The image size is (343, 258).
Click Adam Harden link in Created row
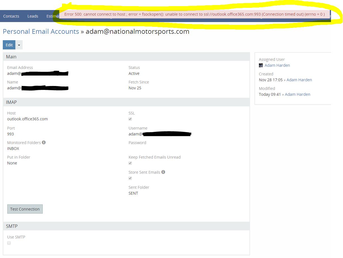299,80
